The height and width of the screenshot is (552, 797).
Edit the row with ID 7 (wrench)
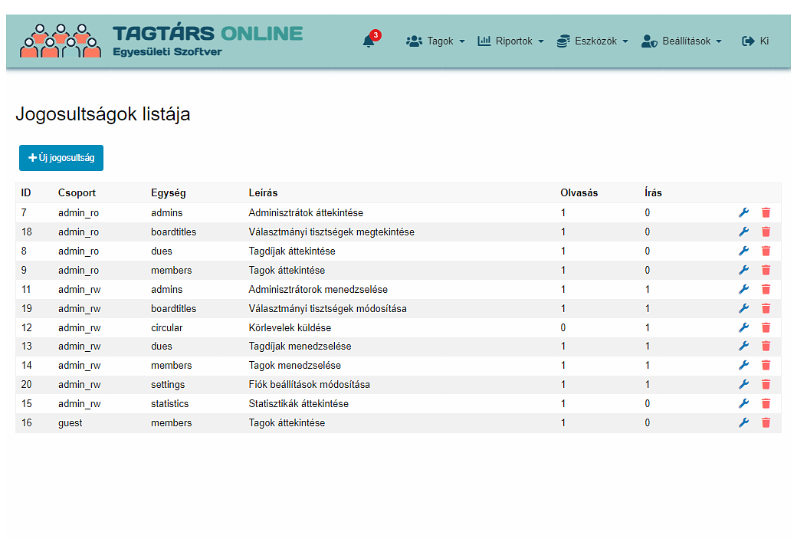pyautogui.click(x=743, y=212)
